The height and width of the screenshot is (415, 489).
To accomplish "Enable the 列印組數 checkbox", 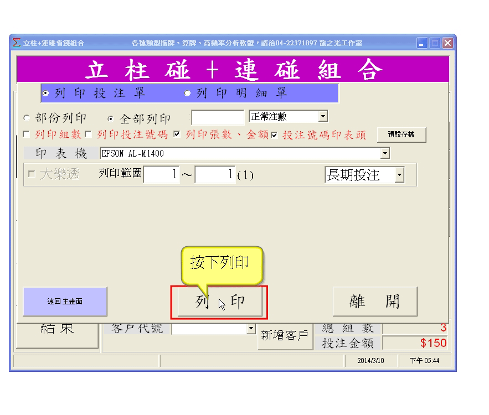I will 26,134.
